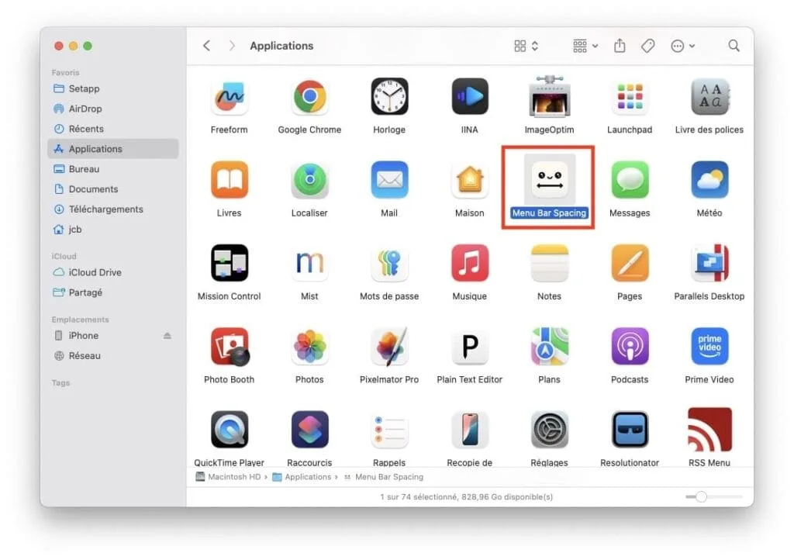Open the Menu Bar Spacing app
The width and height of the screenshot is (794, 560).
point(549,179)
